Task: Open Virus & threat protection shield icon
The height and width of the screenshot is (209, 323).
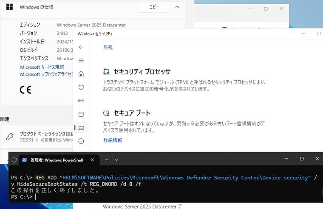Action: coord(81,88)
